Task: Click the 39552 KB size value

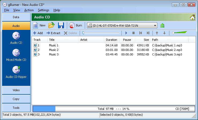Action: click(x=143, y=54)
